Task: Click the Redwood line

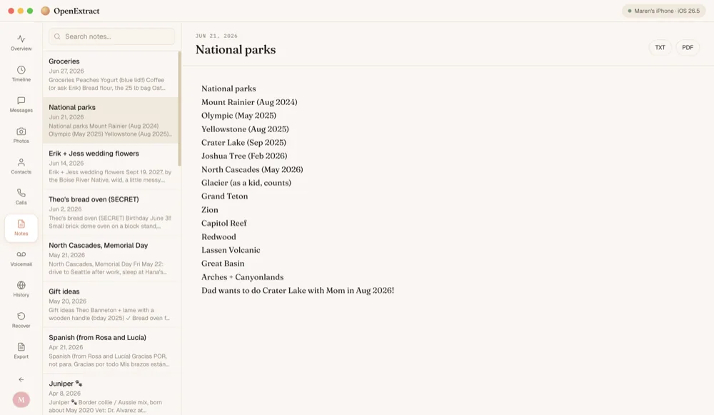Action: click(x=218, y=237)
